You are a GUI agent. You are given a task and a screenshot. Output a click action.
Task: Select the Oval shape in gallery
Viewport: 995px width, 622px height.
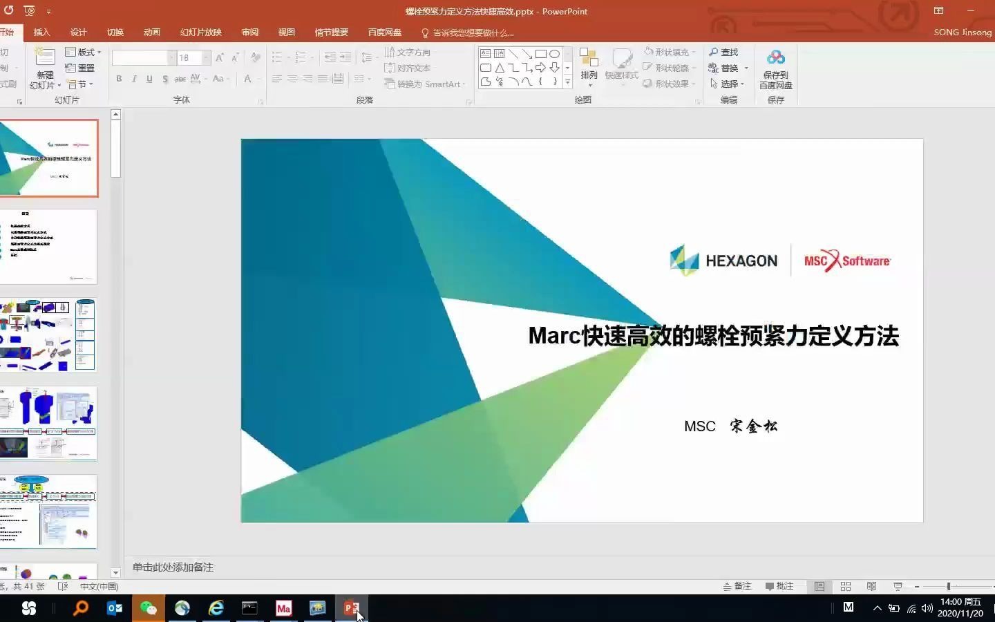pos(554,54)
